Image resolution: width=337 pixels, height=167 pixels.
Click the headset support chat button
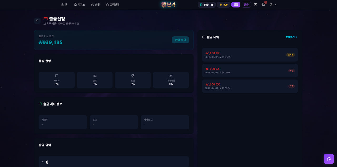pyautogui.click(x=329, y=159)
